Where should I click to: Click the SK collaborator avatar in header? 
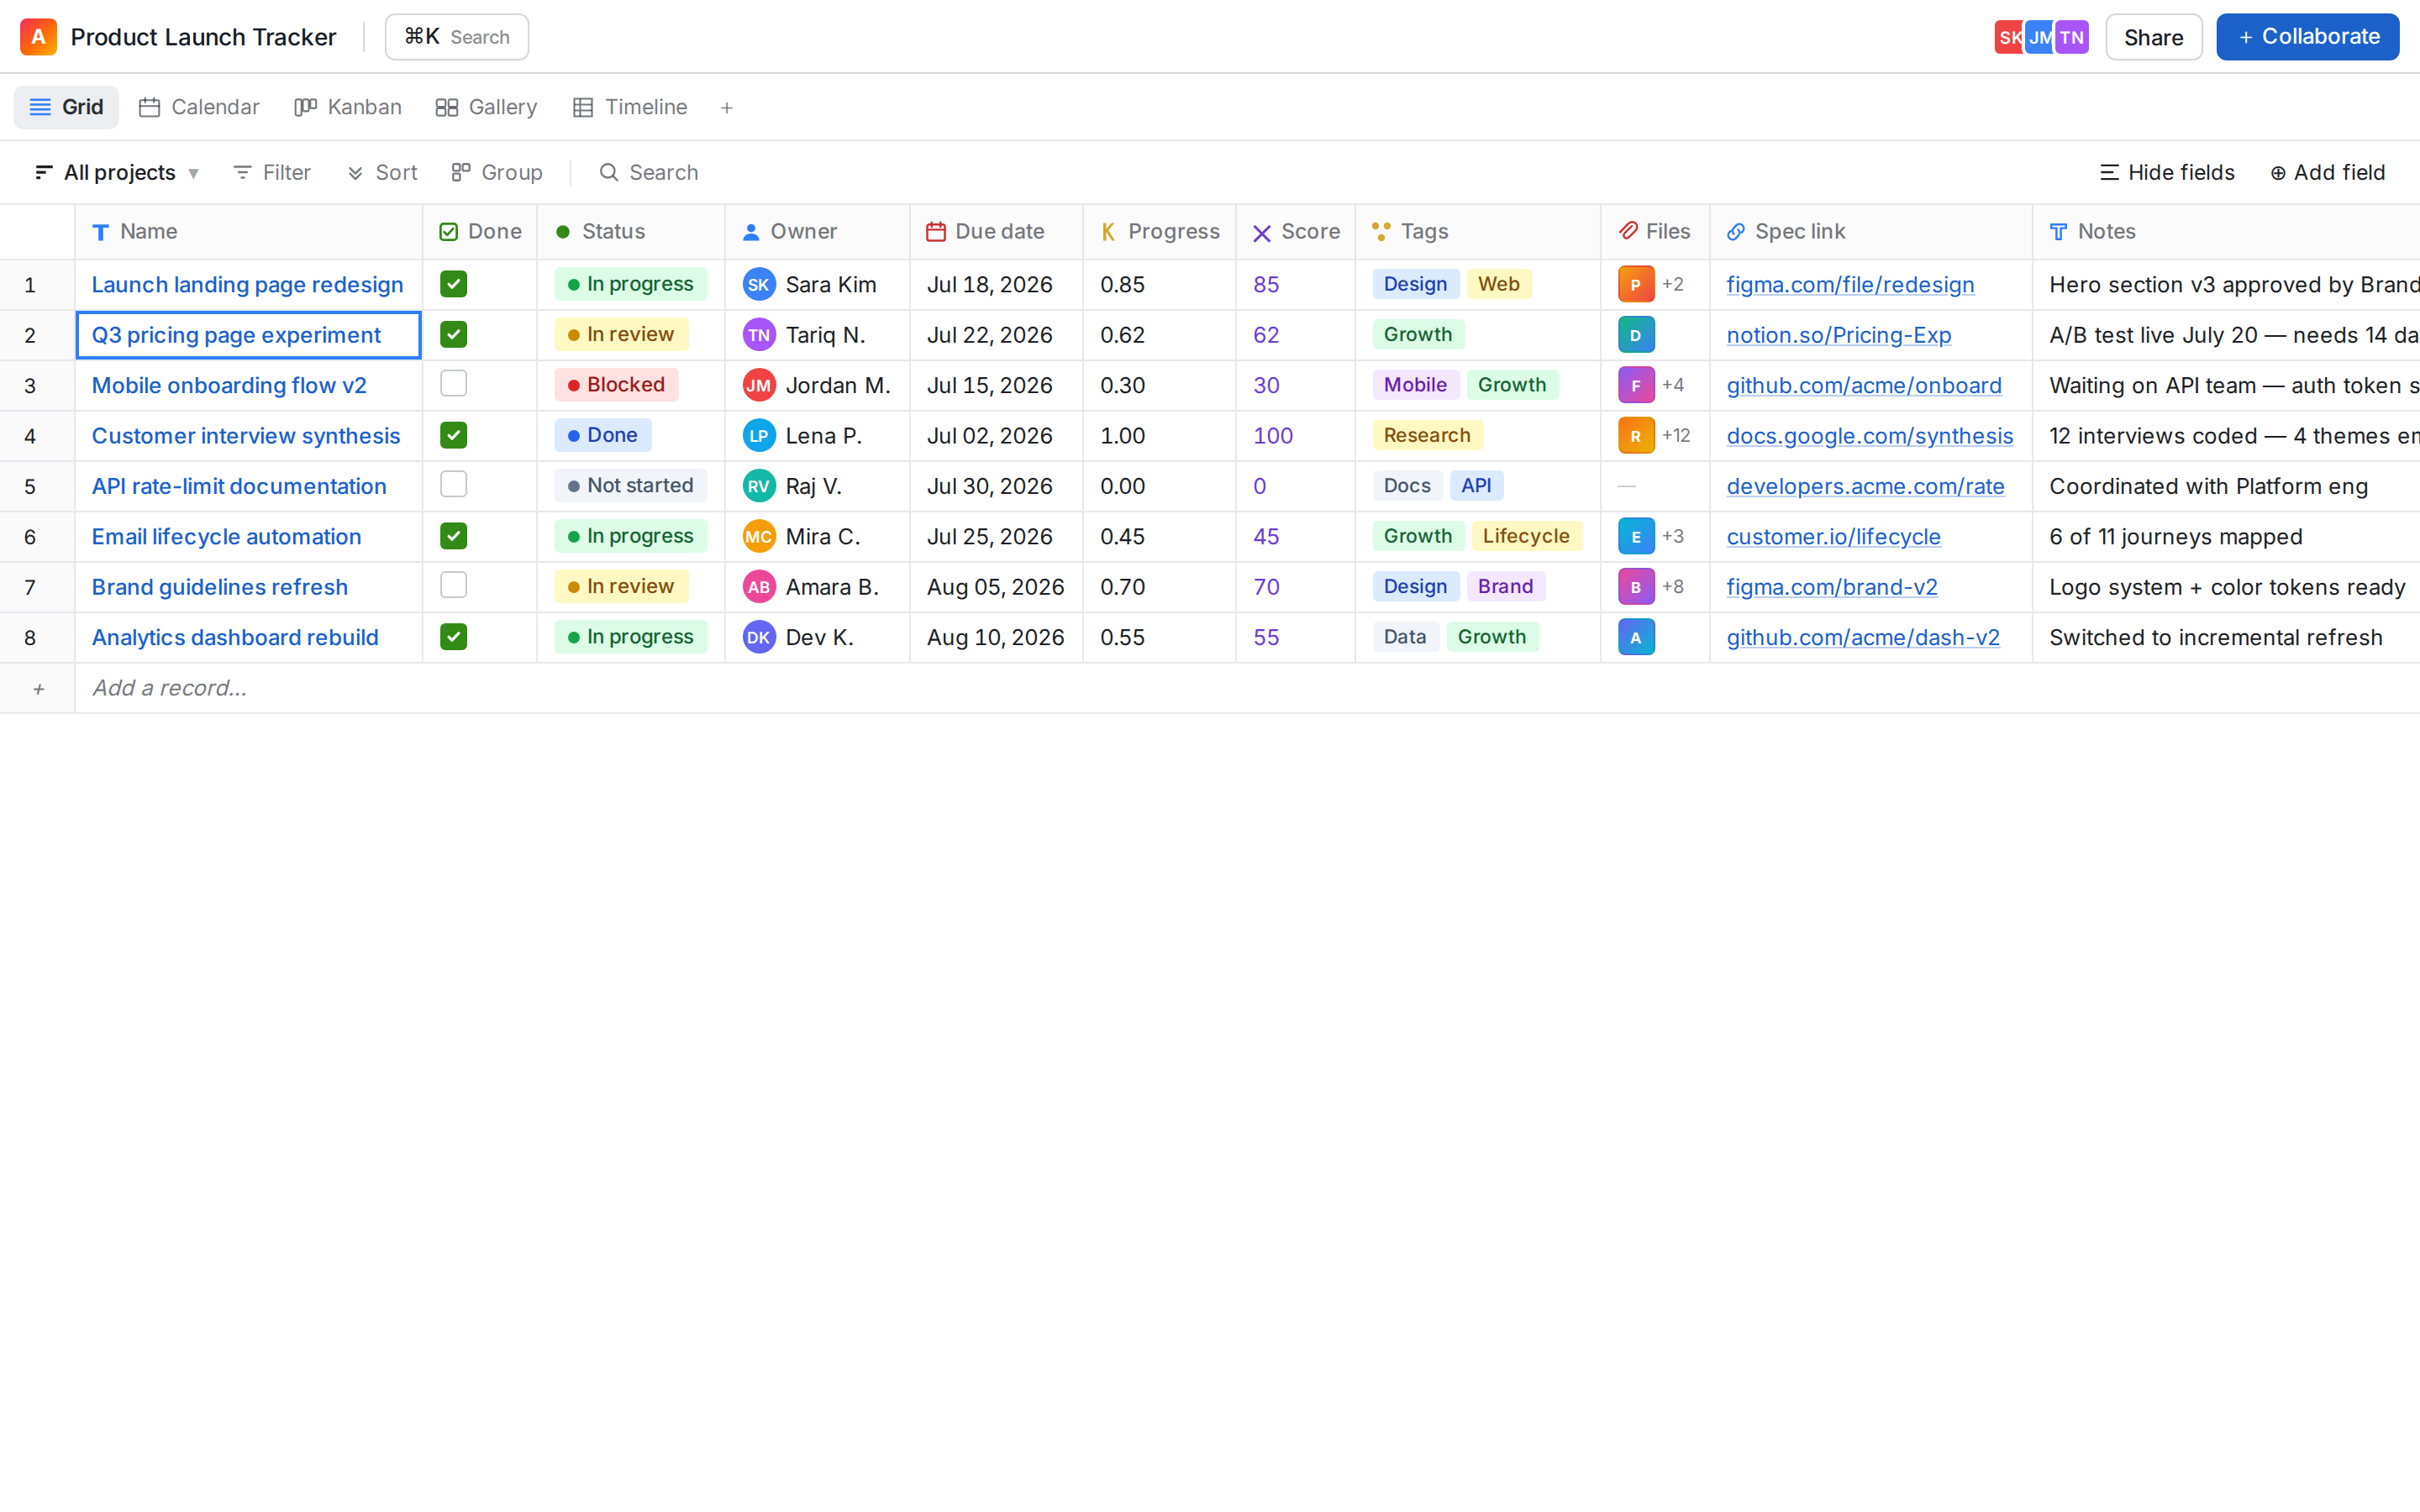(2010, 37)
